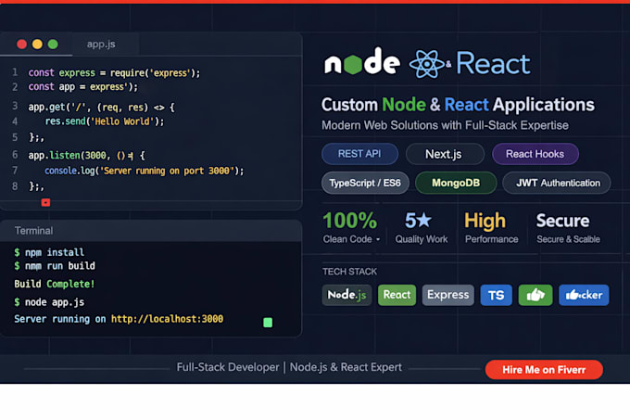Click the Terminal panel header
The image size is (630, 420).
(x=151, y=231)
